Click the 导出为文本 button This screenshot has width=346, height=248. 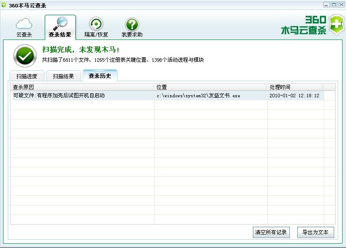[x=316, y=232]
